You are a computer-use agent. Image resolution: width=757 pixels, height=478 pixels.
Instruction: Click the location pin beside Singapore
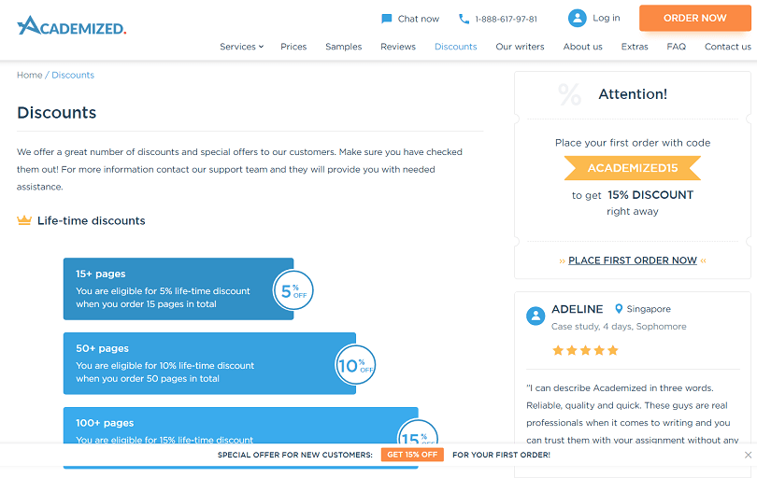[619, 309]
